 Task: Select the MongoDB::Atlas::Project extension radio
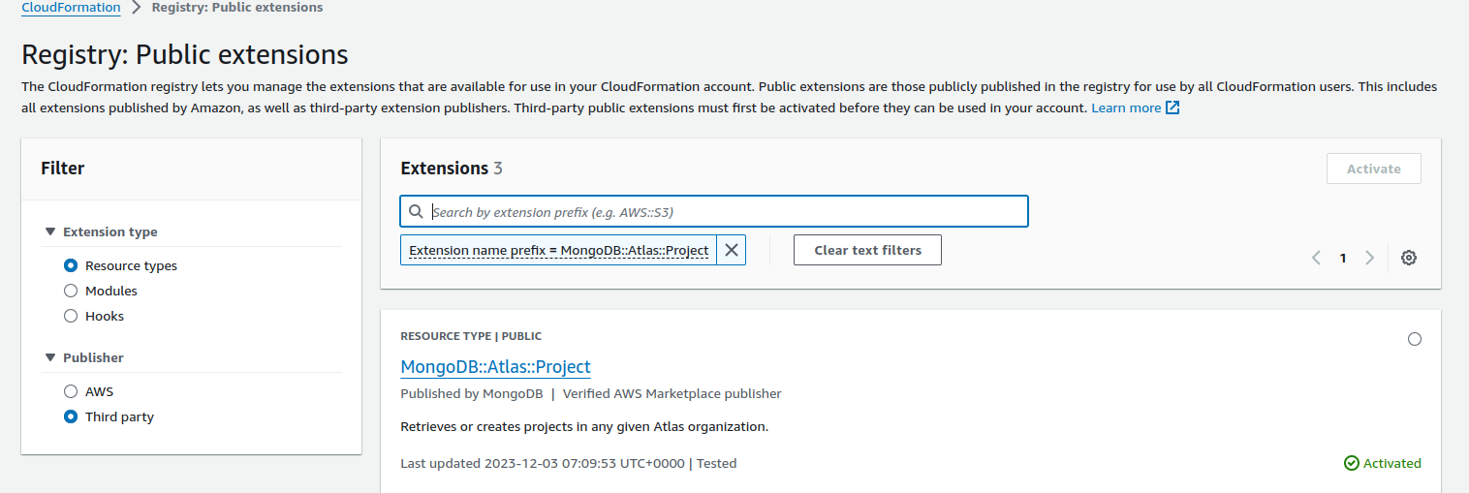coord(1415,339)
